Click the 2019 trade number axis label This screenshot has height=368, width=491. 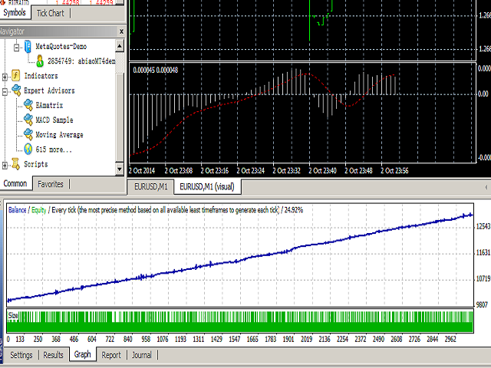point(306,339)
